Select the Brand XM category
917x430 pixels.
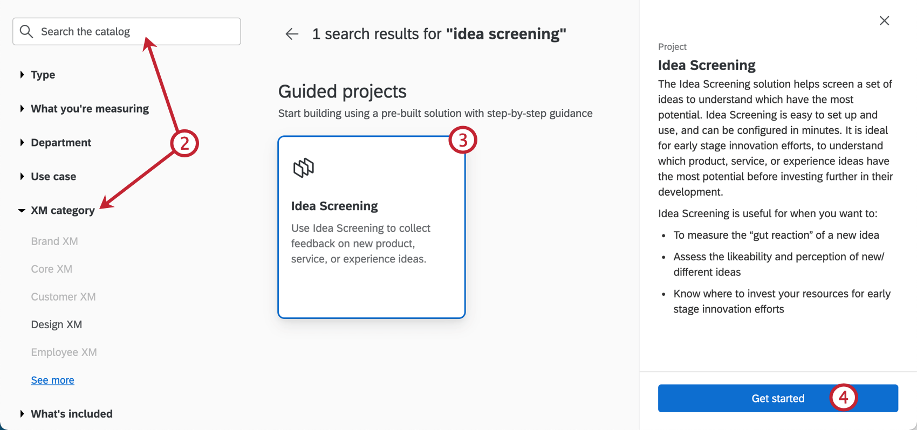pyautogui.click(x=54, y=241)
